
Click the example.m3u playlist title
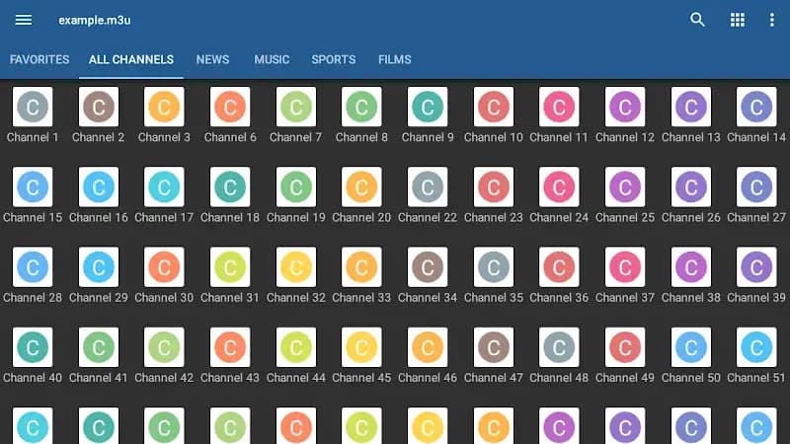pyautogui.click(x=94, y=20)
